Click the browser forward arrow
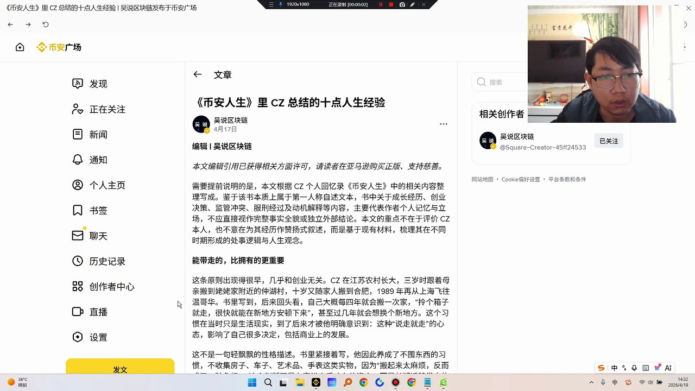Image resolution: width=695 pixels, height=391 pixels. [x=28, y=24]
